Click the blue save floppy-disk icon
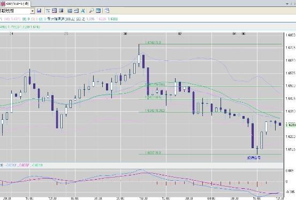The width and height of the screenshot is (296, 200). tap(39, 11)
